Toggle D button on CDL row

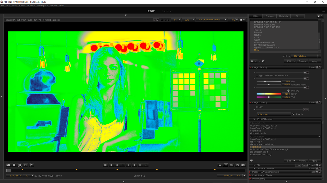point(319,165)
